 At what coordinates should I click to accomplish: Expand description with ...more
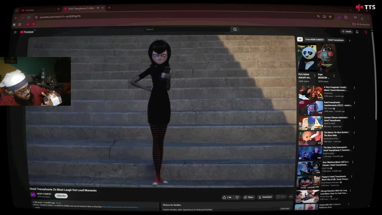coord(37,208)
